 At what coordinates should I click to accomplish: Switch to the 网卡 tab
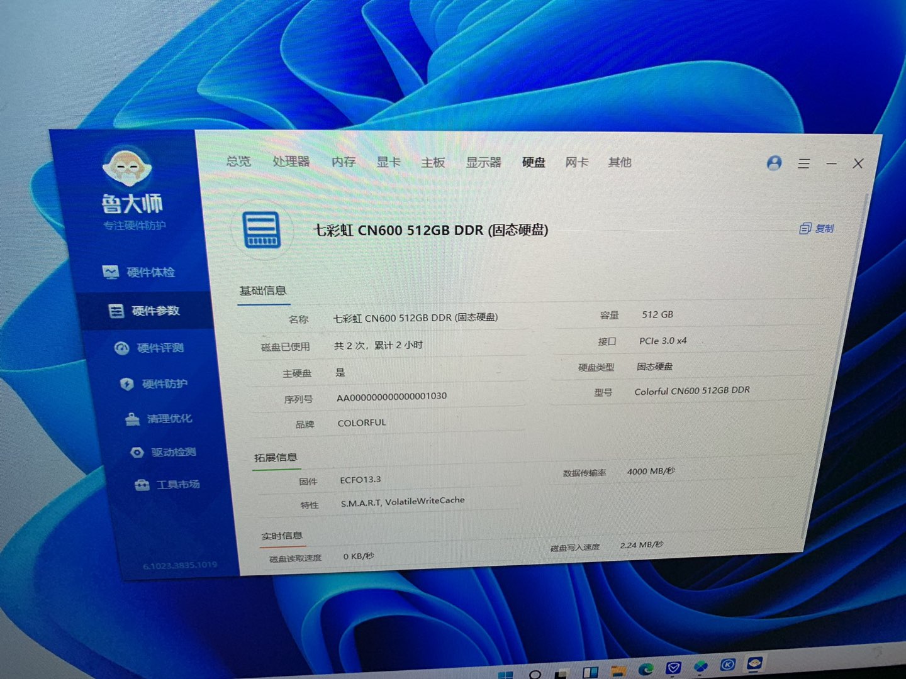[576, 162]
